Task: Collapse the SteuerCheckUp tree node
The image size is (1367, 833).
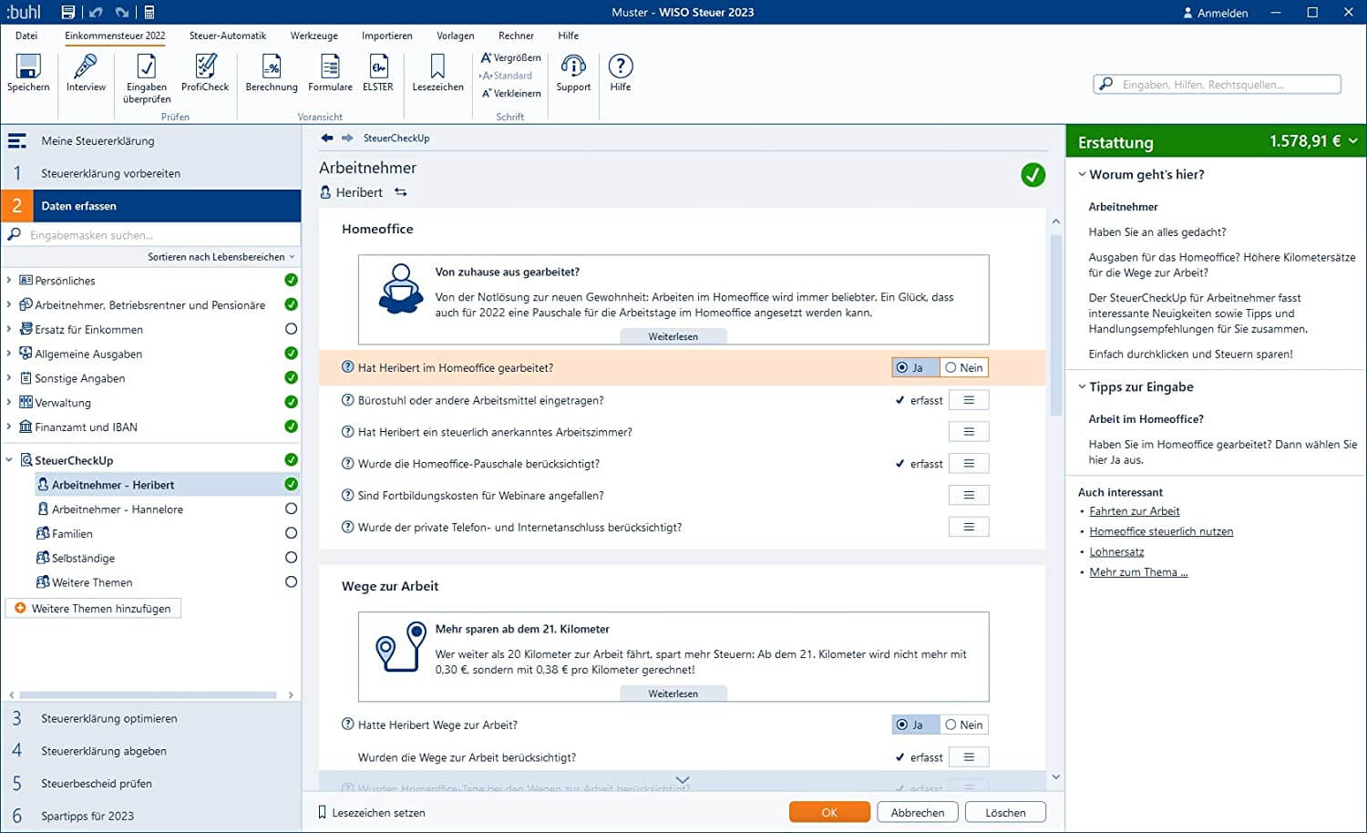Action: point(9,460)
